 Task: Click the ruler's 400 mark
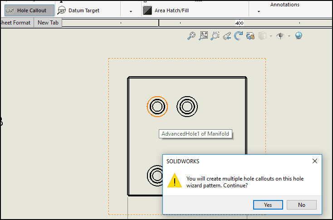240,23
